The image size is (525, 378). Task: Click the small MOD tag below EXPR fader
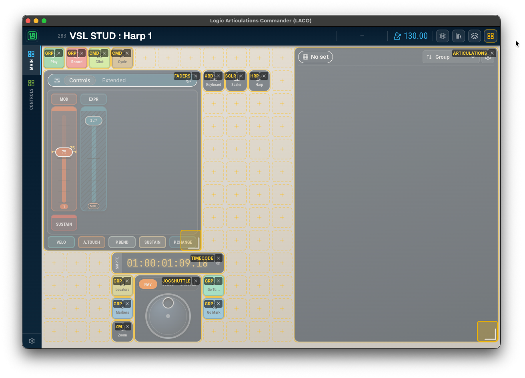(94, 206)
